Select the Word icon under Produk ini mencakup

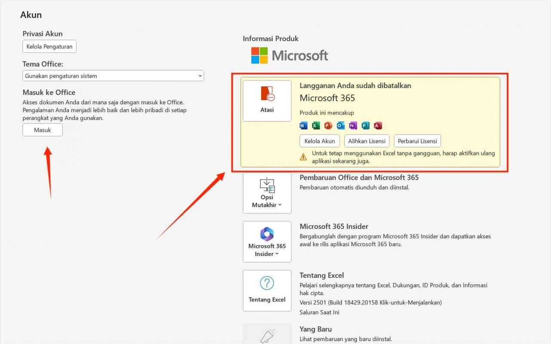(x=303, y=125)
